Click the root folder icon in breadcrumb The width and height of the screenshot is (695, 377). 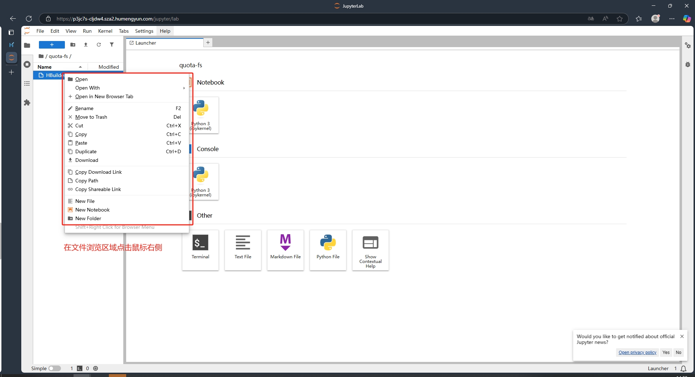point(41,56)
